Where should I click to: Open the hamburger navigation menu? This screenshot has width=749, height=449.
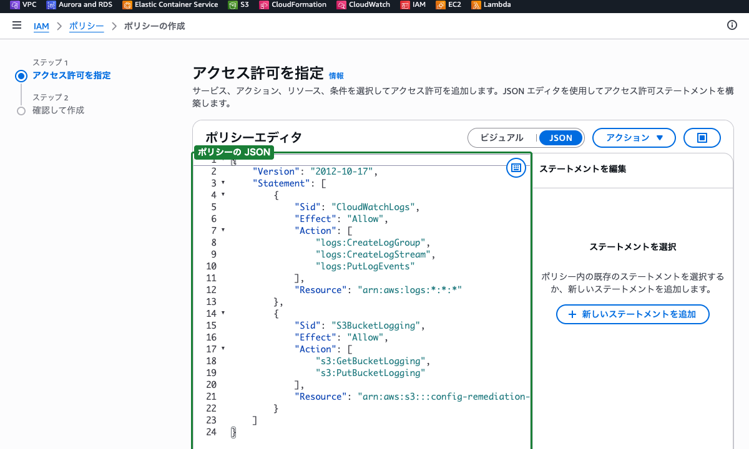(x=17, y=26)
